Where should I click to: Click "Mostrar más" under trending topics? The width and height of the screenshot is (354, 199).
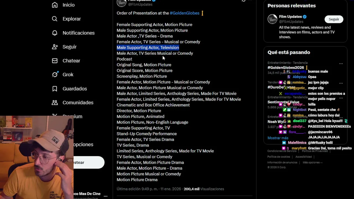pos(278,138)
